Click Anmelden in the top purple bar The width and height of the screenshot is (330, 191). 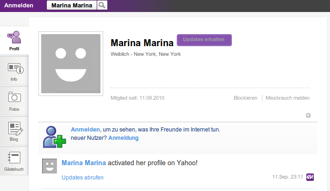tap(19, 5)
